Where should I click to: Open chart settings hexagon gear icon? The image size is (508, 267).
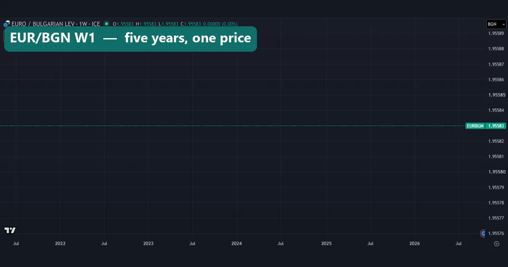coord(497,244)
